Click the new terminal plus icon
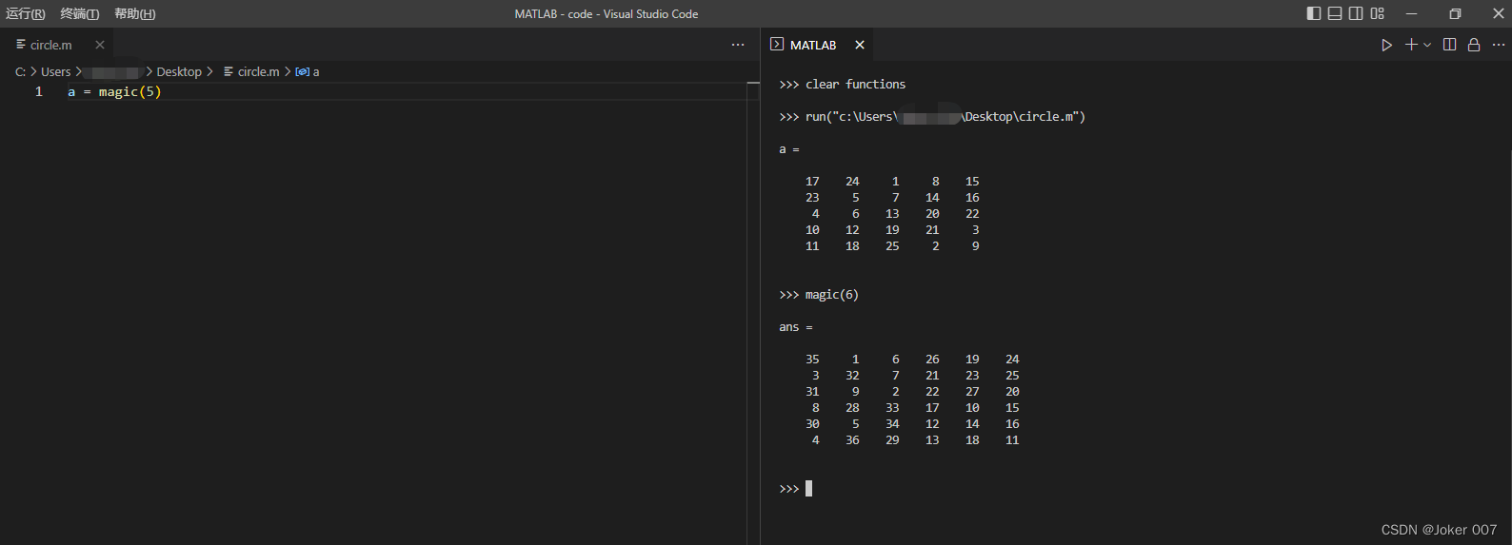Image resolution: width=1512 pixels, height=545 pixels. pos(1411,45)
